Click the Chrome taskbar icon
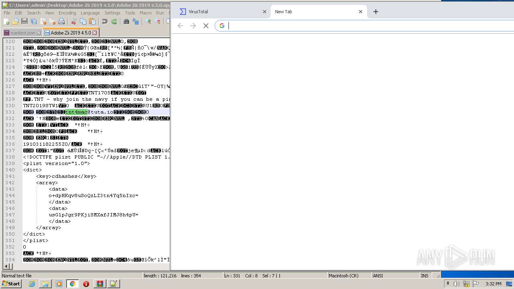514x289 pixels. pyautogui.click(x=72, y=284)
